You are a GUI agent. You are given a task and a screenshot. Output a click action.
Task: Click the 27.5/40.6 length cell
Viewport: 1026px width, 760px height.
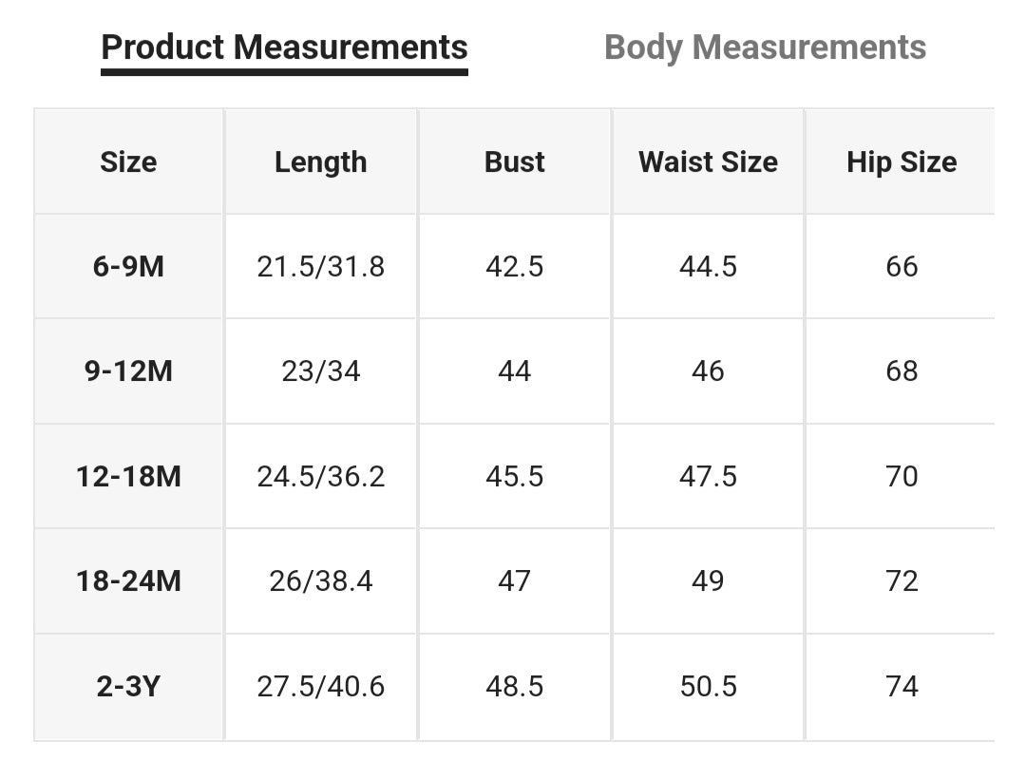[320, 686]
